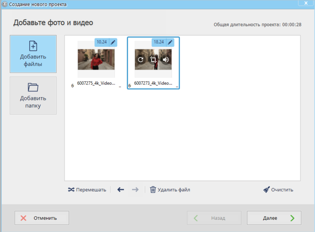Delete the selected file with Удалить файл

click(x=170, y=190)
